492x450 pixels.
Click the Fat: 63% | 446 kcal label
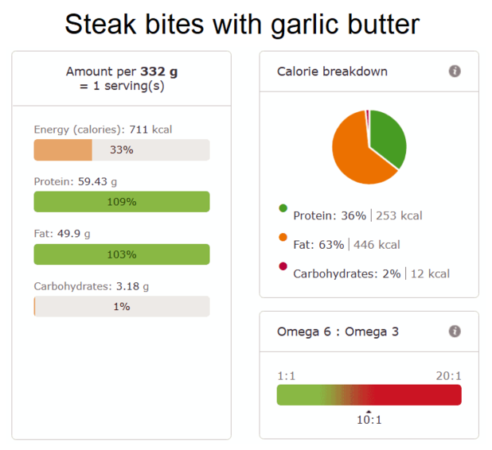pyautogui.click(x=347, y=245)
